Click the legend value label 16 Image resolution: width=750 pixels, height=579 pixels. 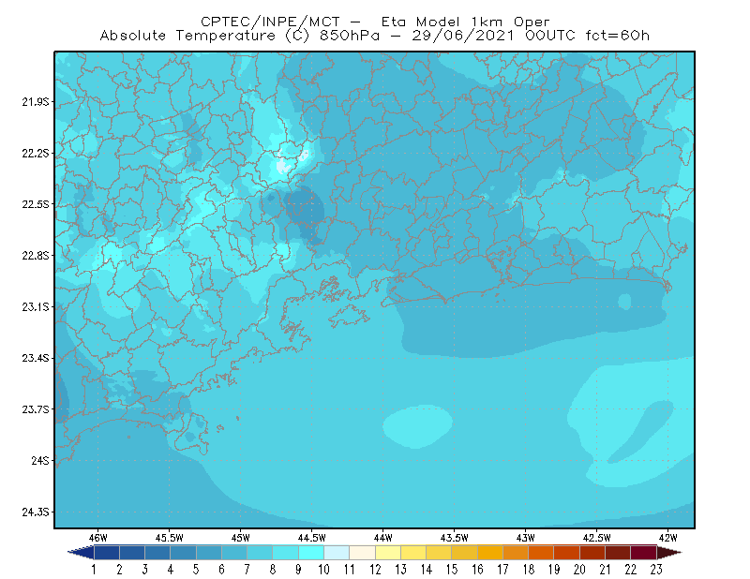pyautogui.click(x=477, y=570)
